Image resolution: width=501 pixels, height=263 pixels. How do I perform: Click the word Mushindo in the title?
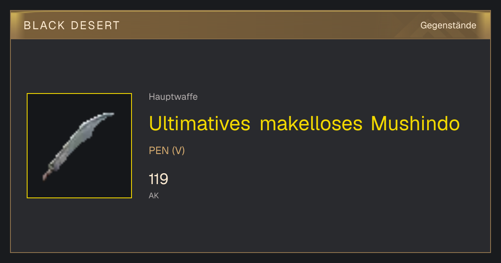click(415, 124)
